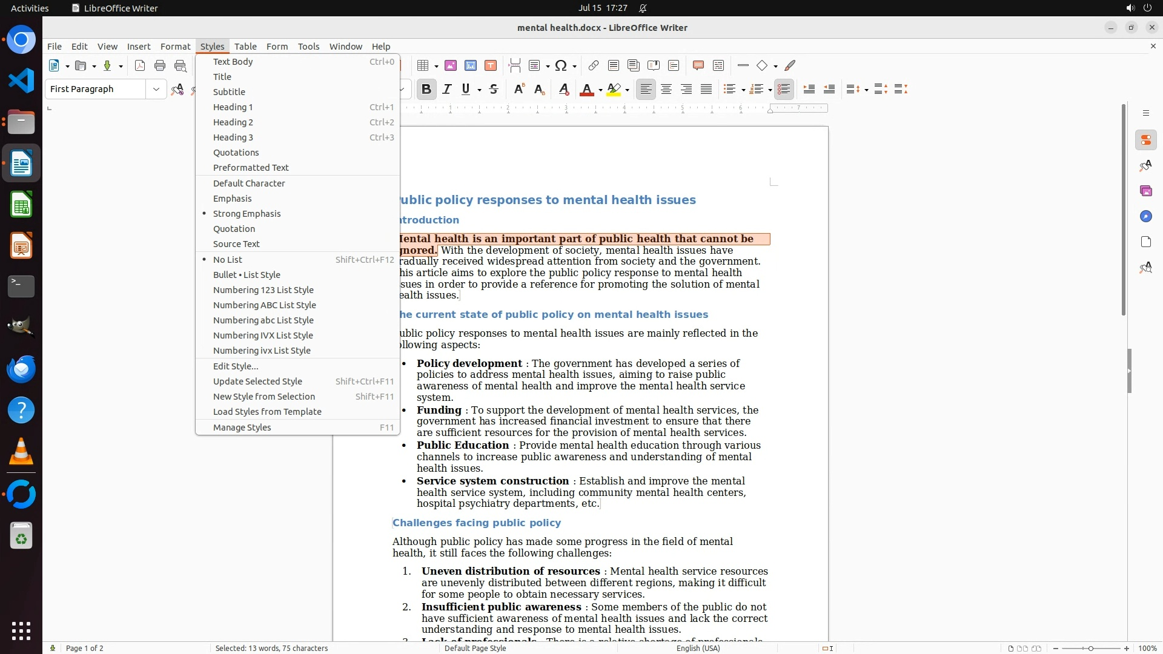Click the Strikethrough icon

click(494, 89)
